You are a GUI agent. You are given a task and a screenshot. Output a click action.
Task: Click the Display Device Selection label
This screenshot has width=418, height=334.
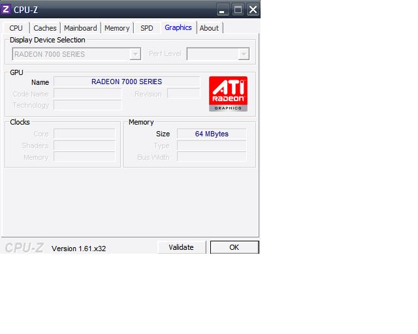48,40
